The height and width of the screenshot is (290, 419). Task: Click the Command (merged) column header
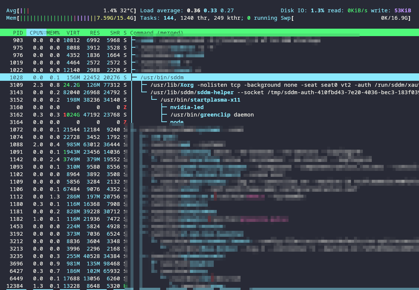tap(157, 33)
